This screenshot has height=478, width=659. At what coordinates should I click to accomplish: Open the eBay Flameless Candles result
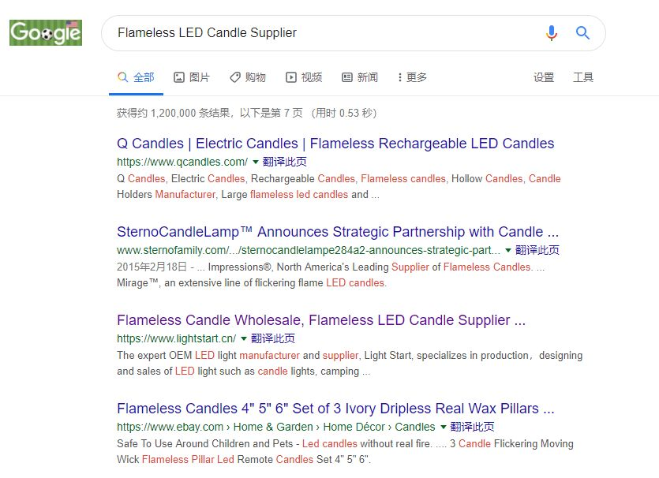(x=335, y=409)
